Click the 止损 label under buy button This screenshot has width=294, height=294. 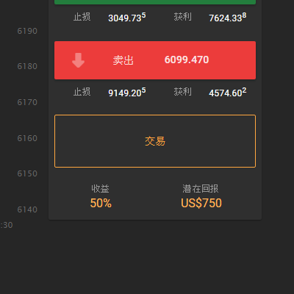(82, 17)
